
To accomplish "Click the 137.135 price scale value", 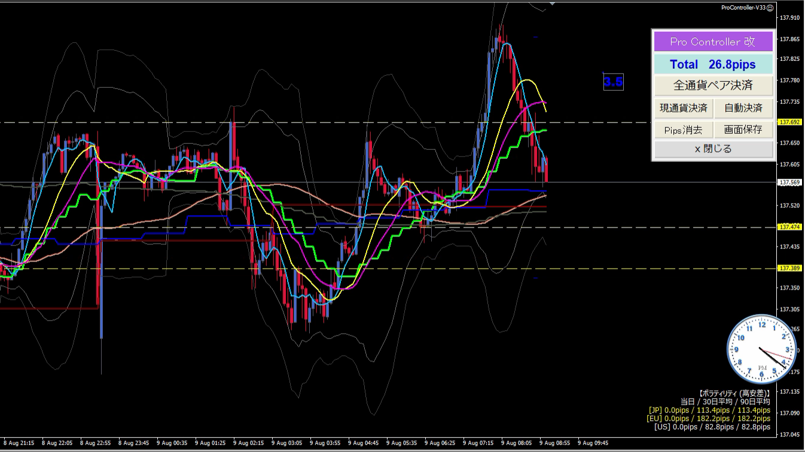I will click(790, 392).
